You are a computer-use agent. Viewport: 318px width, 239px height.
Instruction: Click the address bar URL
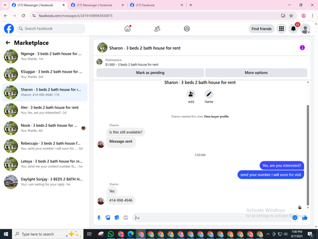tap(76, 16)
